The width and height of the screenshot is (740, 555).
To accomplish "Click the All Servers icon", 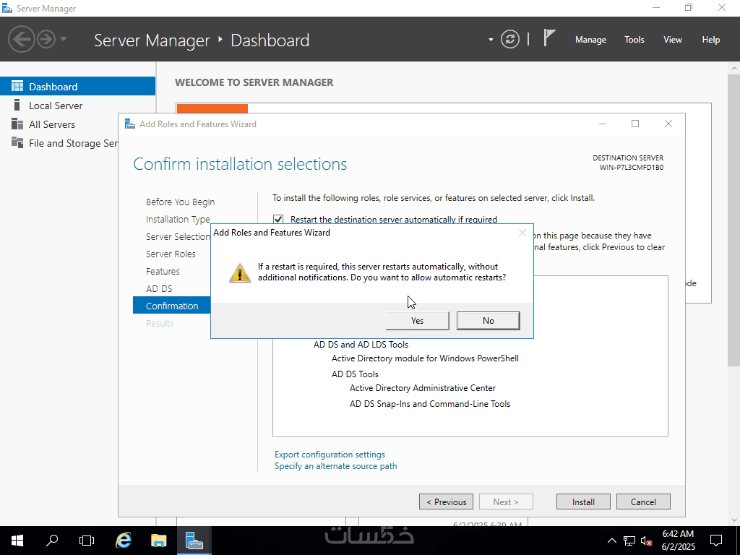I will pos(17,124).
